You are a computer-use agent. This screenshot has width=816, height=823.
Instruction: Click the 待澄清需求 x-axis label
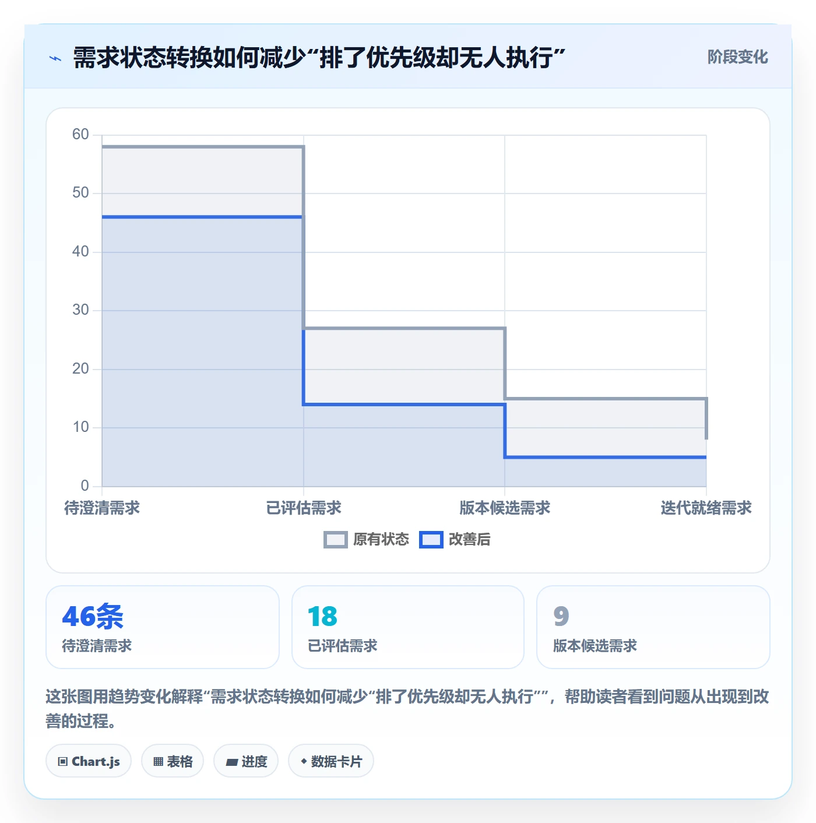coord(102,508)
